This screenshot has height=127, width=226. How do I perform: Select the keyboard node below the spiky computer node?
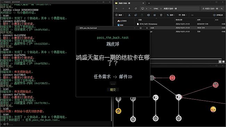point(179,118)
